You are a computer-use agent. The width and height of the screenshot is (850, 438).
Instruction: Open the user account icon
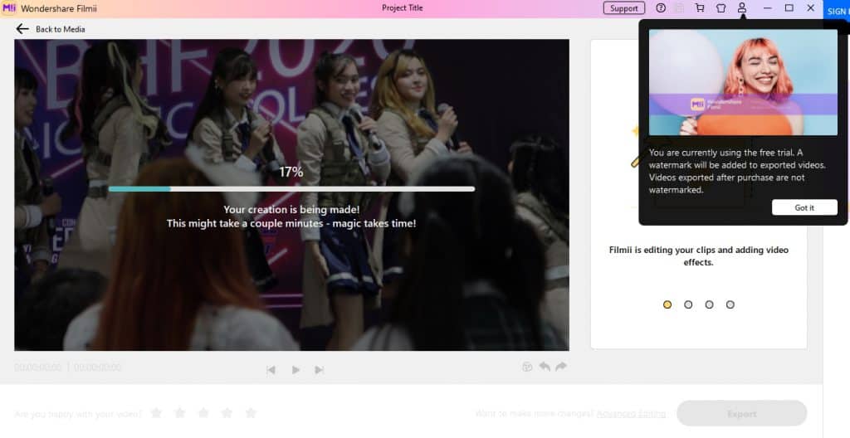pyautogui.click(x=742, y=8)
